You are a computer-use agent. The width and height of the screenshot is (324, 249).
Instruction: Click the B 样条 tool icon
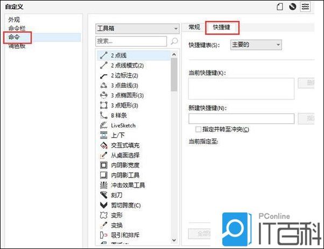click(x=103, y=115)
